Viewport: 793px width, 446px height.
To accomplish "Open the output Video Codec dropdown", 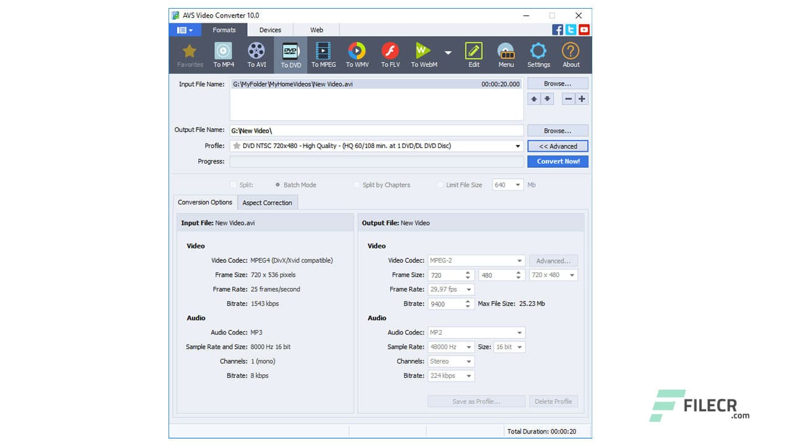I will click(x=520, y=260).
